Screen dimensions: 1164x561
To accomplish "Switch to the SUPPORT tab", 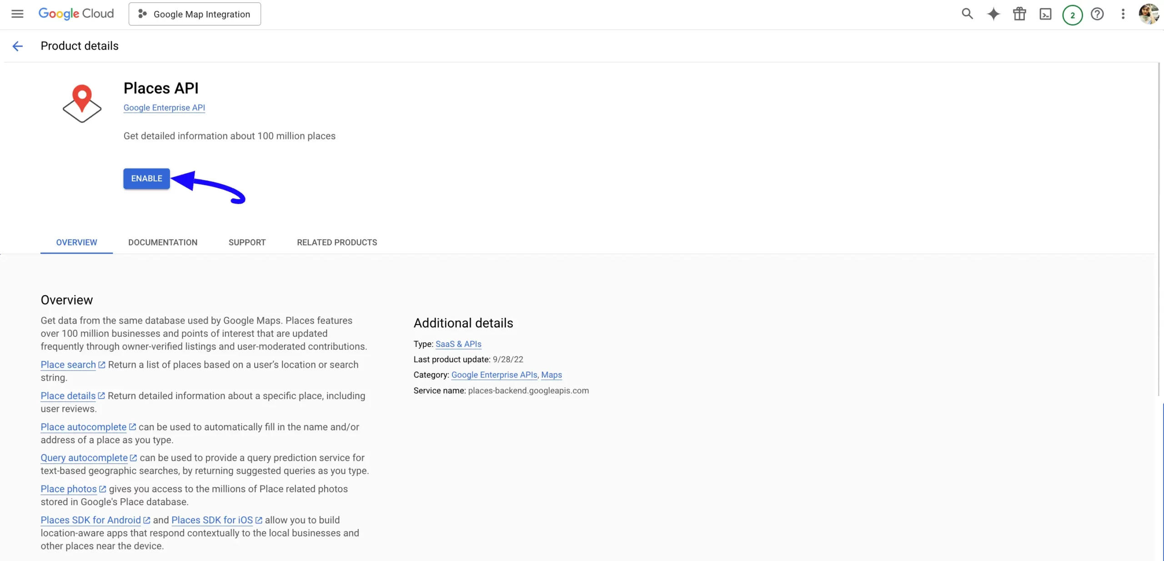I will pyautogui.click(x=247, y=242).
